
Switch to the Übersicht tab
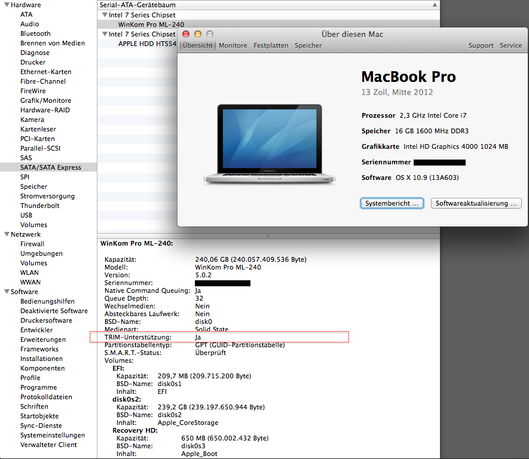[x=198, y=45]
